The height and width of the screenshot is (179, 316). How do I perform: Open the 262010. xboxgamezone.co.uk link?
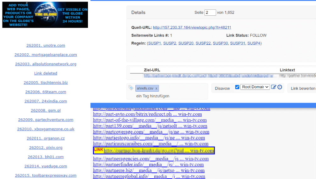(x=46, y=129)
